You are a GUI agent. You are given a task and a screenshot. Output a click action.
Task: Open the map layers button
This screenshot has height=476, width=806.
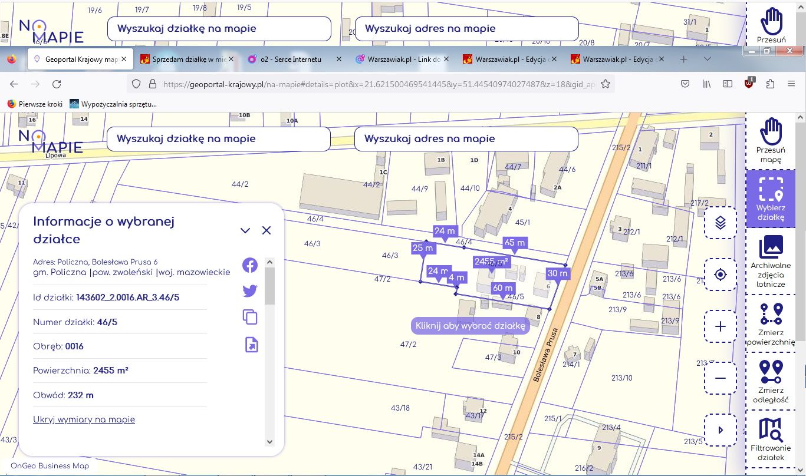point(720,223)
